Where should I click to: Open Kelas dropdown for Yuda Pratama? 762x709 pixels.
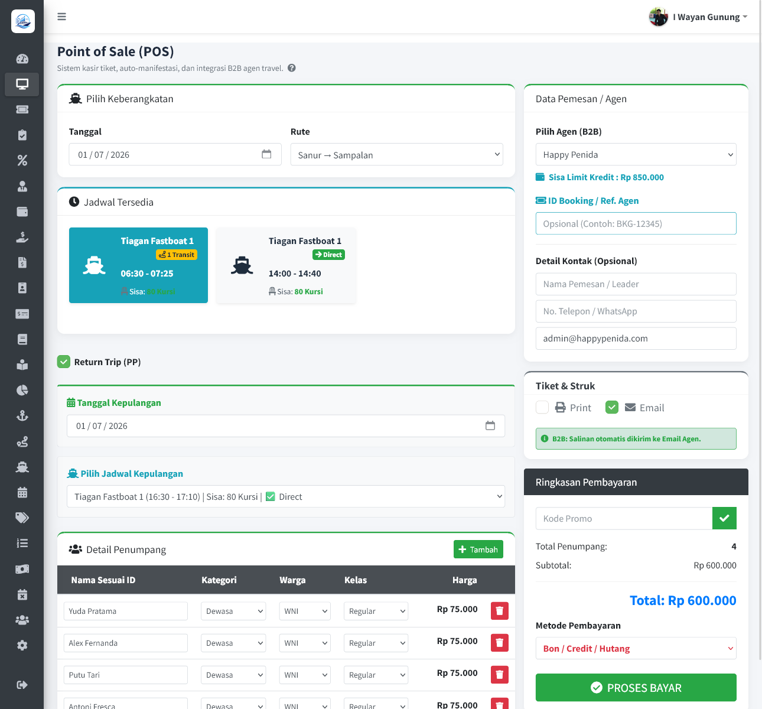[376, 611]
